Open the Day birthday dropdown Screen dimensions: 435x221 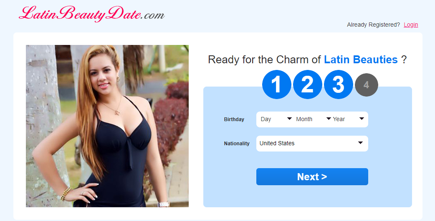pyautogui.click(x=276, y=119)
